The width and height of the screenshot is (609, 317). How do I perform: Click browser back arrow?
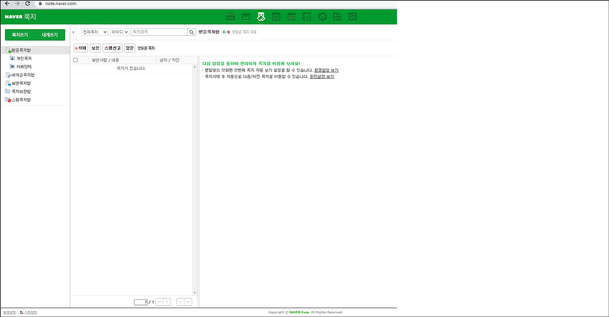tap(7, 3)
